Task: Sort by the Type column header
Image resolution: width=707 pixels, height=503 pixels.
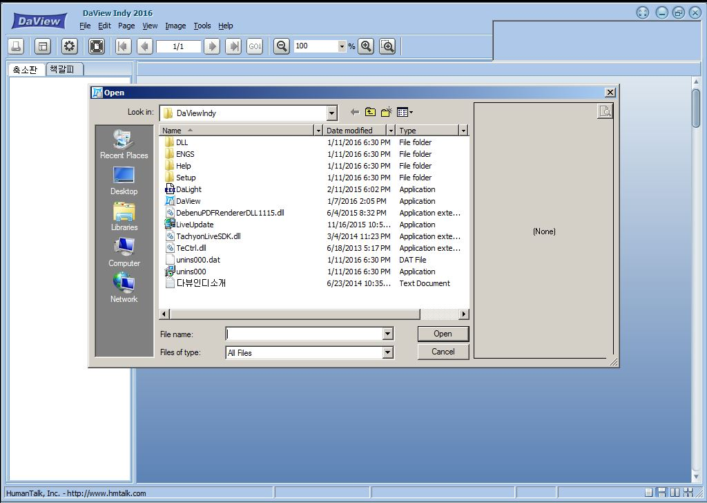Action: [427, 131]
